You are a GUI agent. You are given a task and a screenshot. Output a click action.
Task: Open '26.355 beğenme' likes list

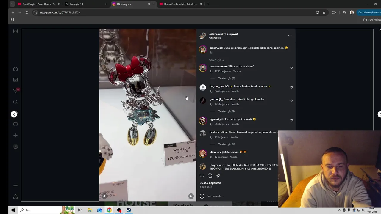(x=210, y=183)
